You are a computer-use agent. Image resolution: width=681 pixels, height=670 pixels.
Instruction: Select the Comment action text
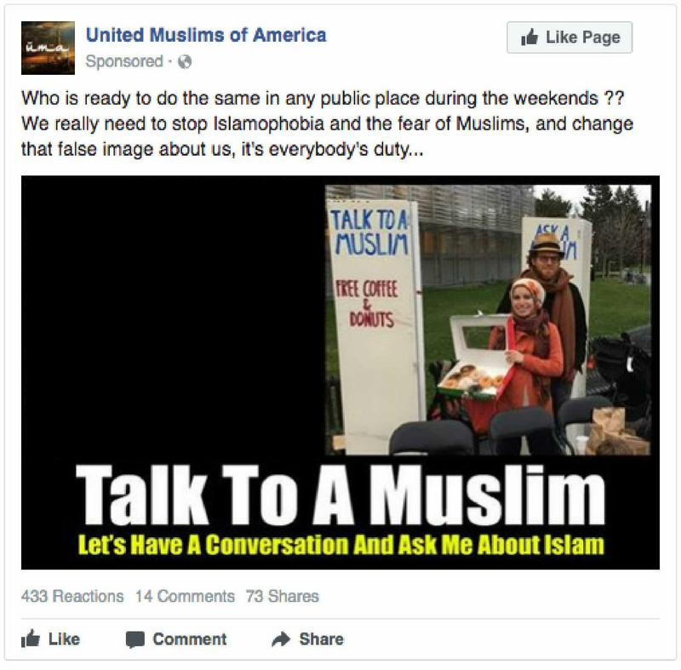pyautogui.click(x=189, y=639)
